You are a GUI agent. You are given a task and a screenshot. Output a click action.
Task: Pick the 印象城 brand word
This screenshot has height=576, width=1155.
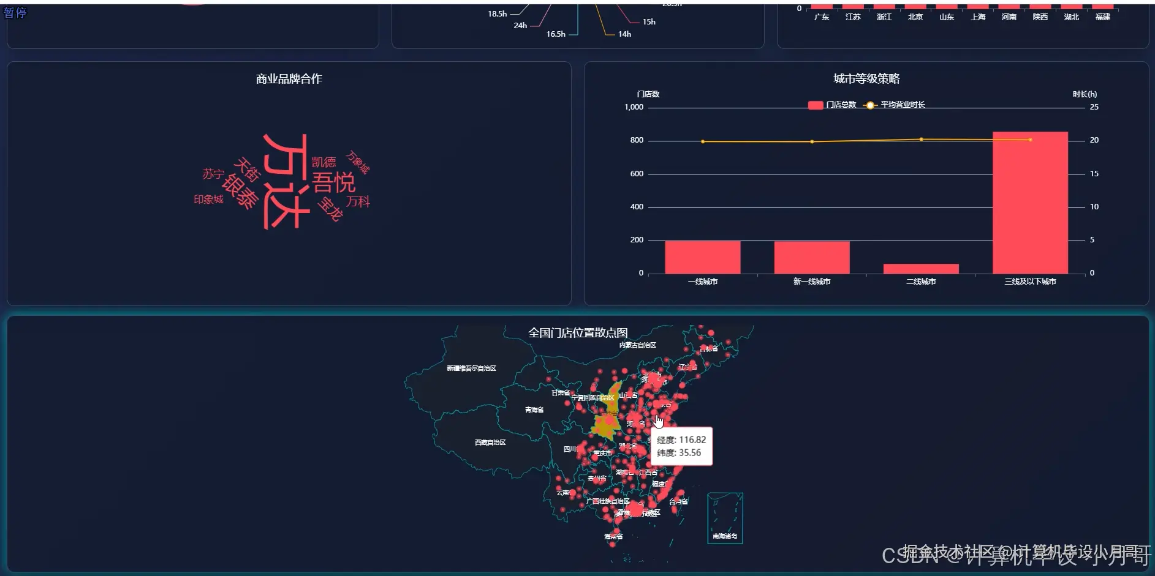[x=208, y=200]
